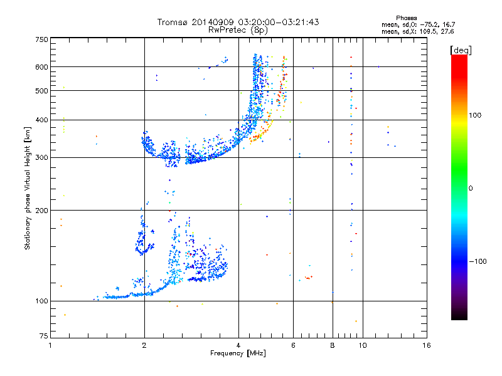Click the 16 MHz frequency tick label
Image resolution: width=502 pixels, height=376 pixels.
[427, 345]
